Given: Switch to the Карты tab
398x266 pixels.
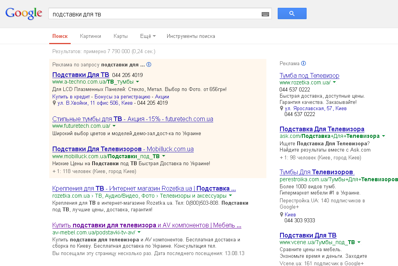Looking at the screenshot, I should click(120, 36).
